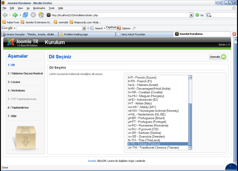Image resolution: width=238 pixels, height=171 pixels.
Task: Open Google toolbar Options
Action: tap(124, 28)
